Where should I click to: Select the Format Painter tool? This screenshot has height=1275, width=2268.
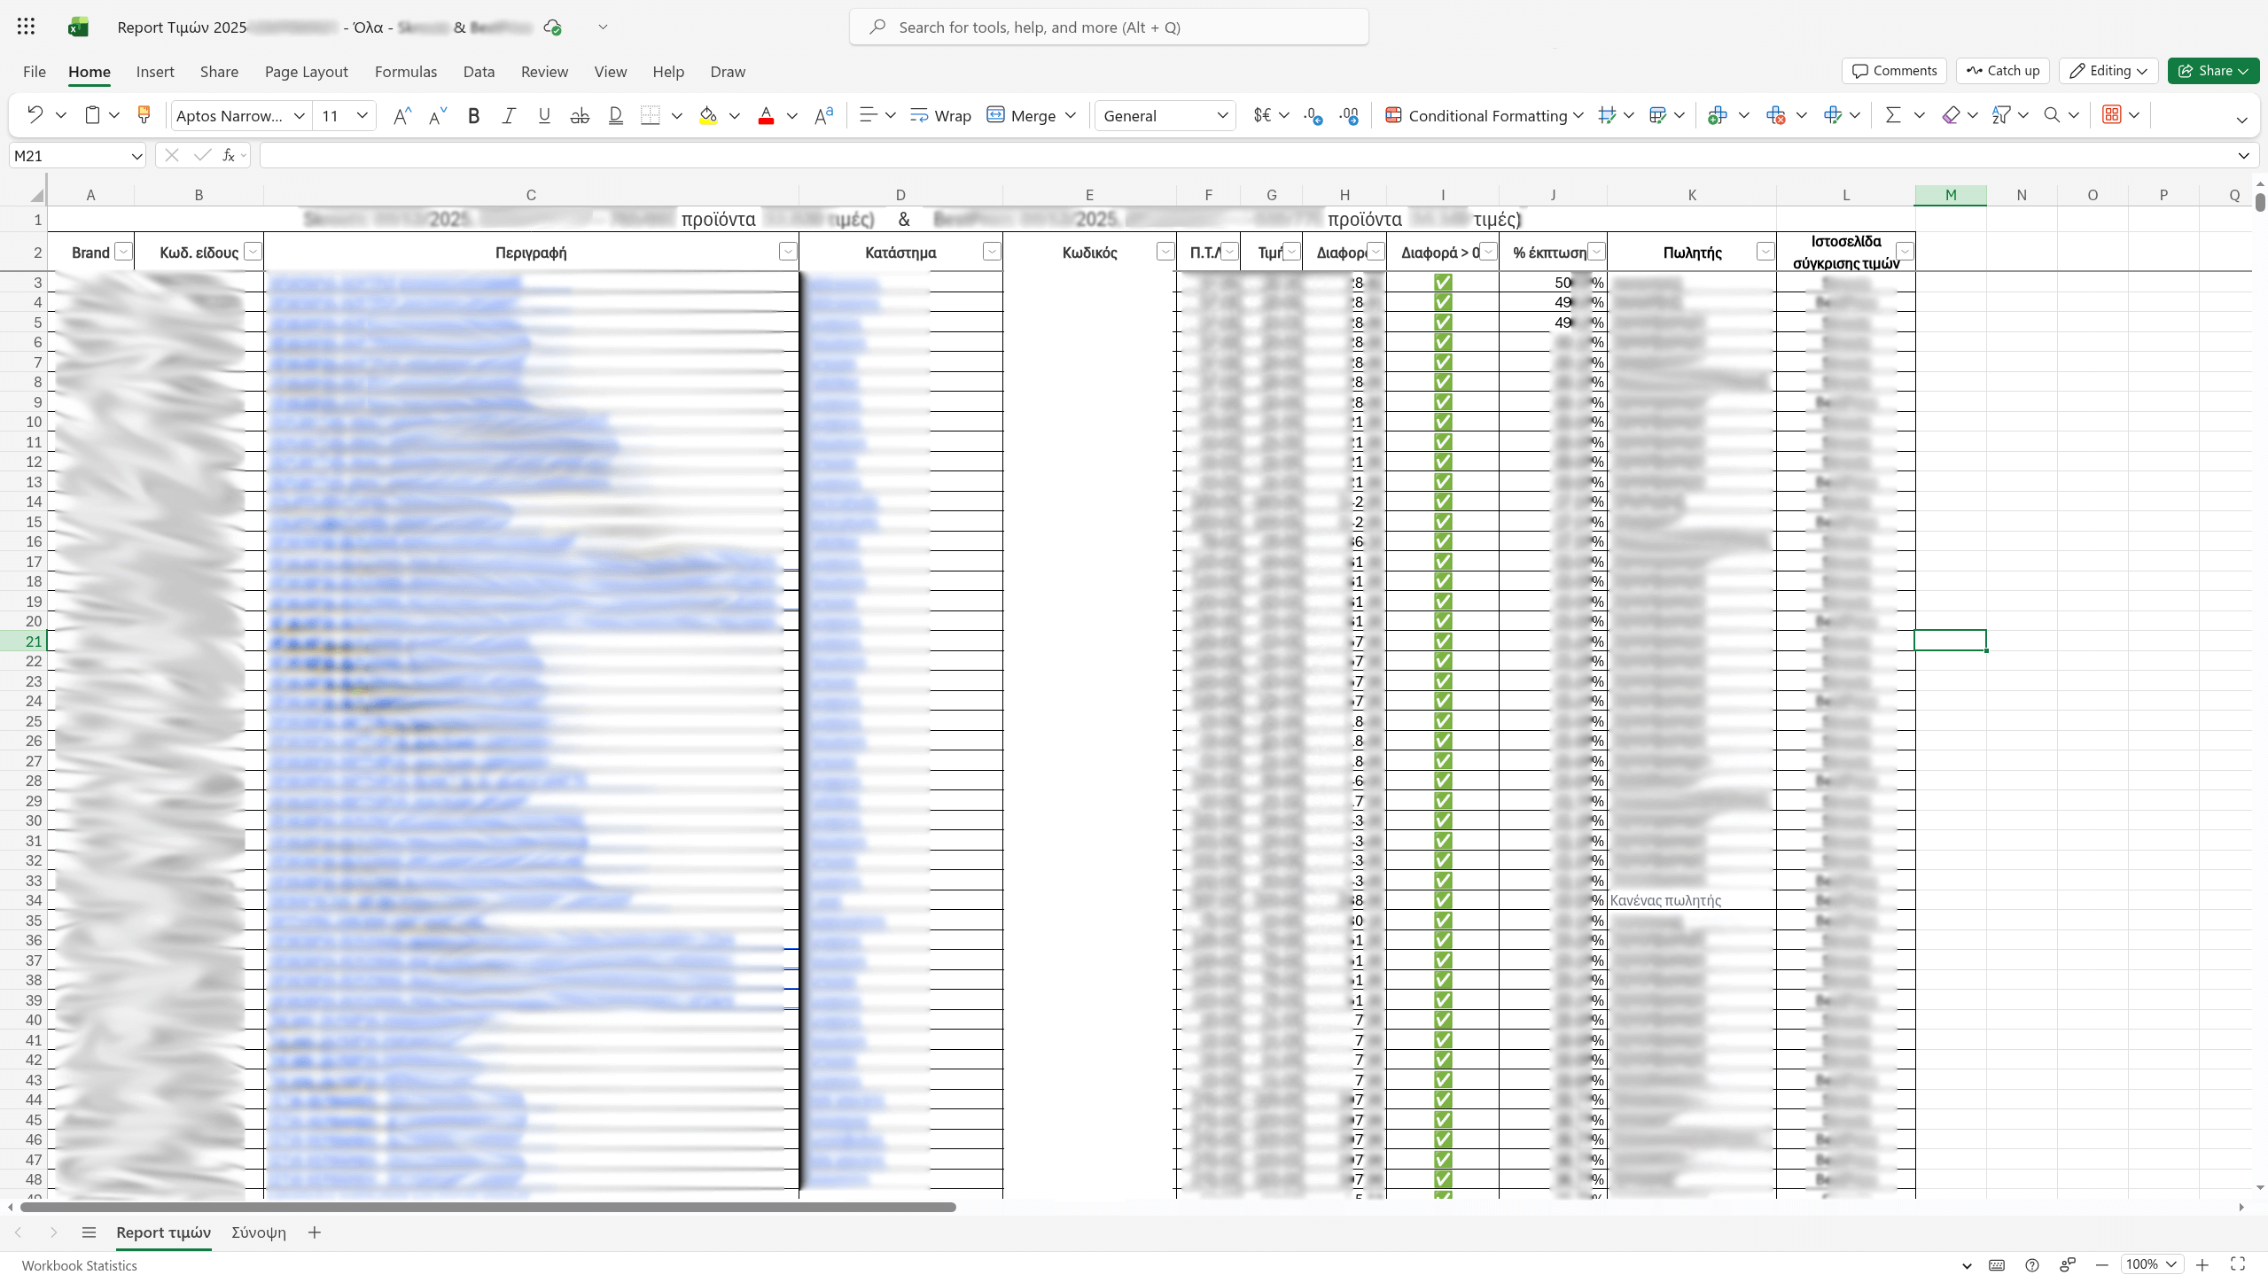click(144, 115)
